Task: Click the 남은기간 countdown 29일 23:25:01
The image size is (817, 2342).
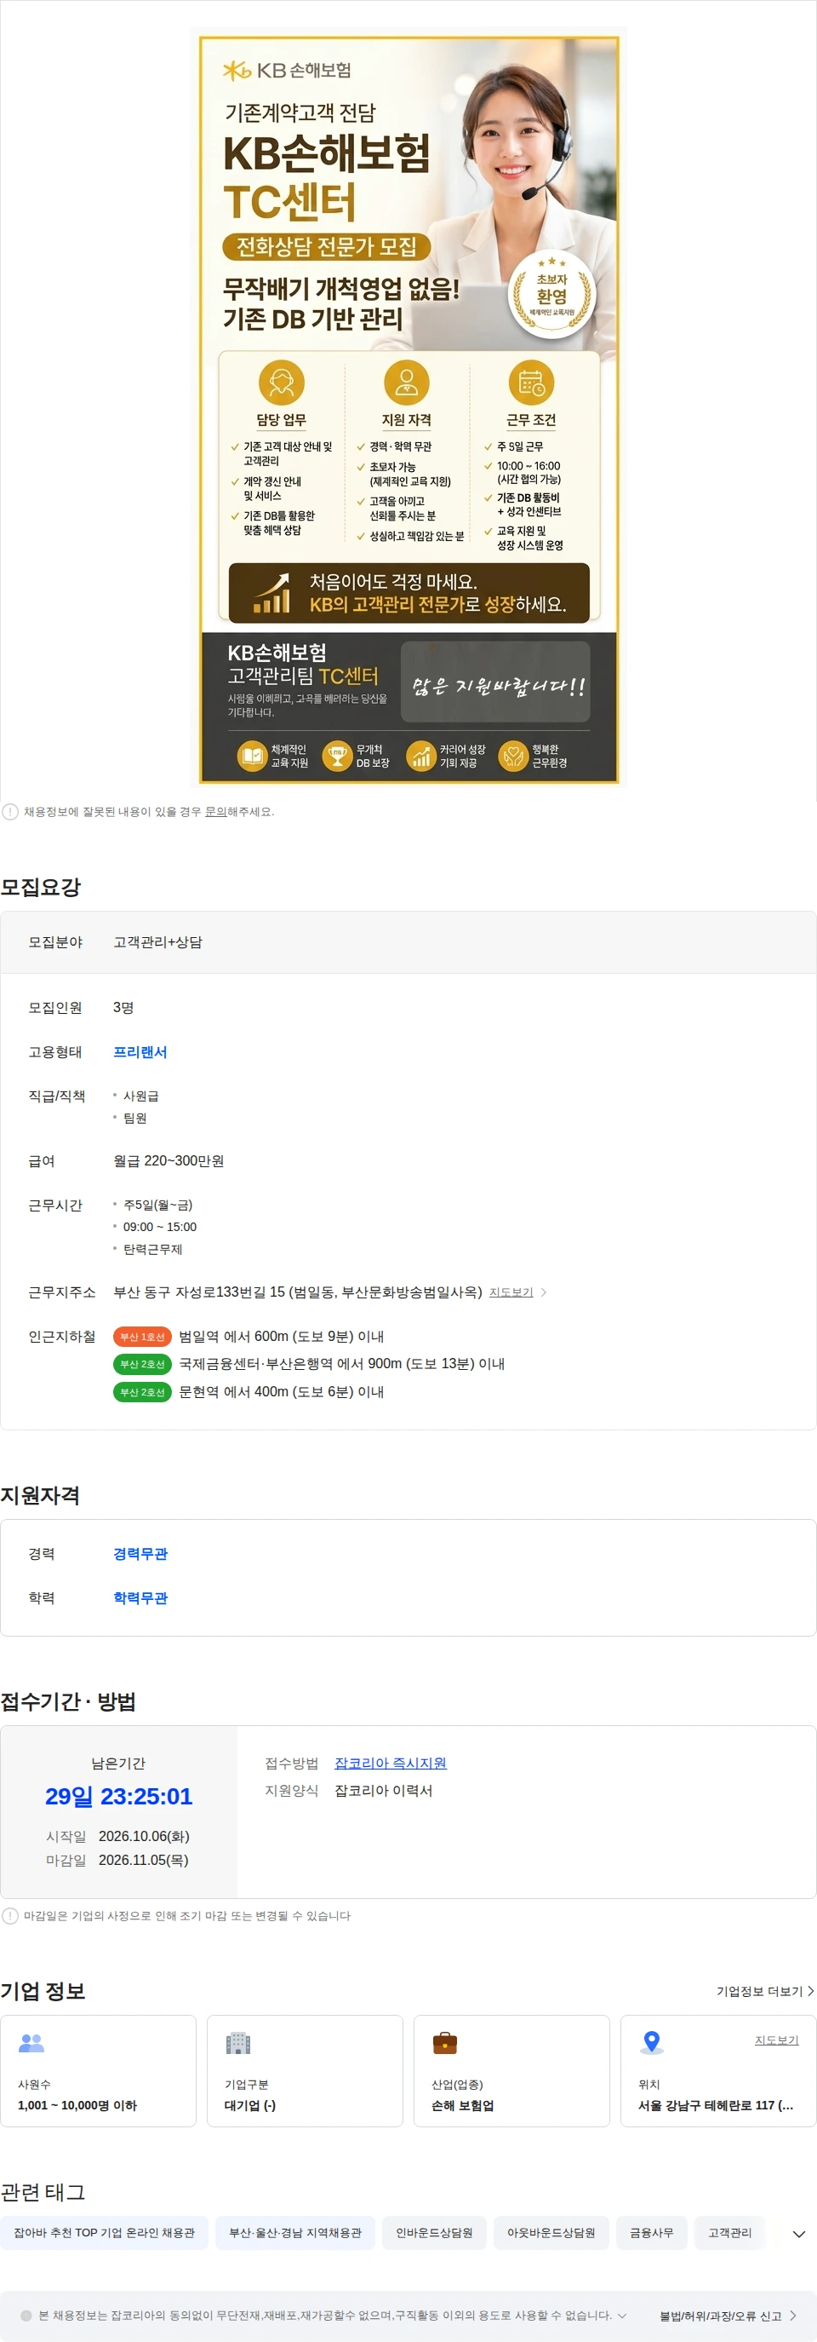Action: tap(119, 1797)
